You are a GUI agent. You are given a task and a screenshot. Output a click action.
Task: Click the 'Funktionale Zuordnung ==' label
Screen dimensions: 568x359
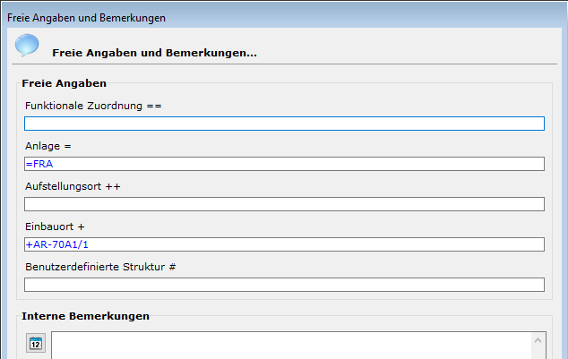pyautogui.click(x=92, y=106)
